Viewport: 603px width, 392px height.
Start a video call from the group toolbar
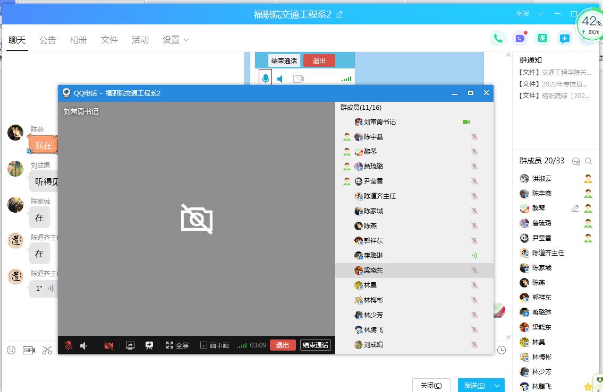point(520,38)
